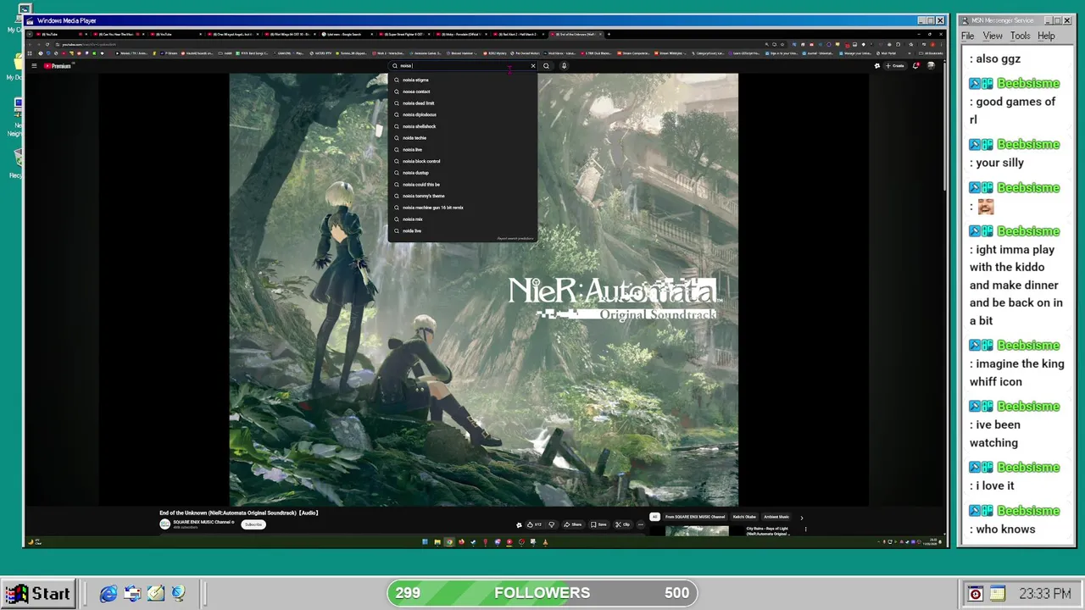Open Chrome icon in stream taskbar
Viewport: 1085px width, 610px height.
[x=449, y=542]
